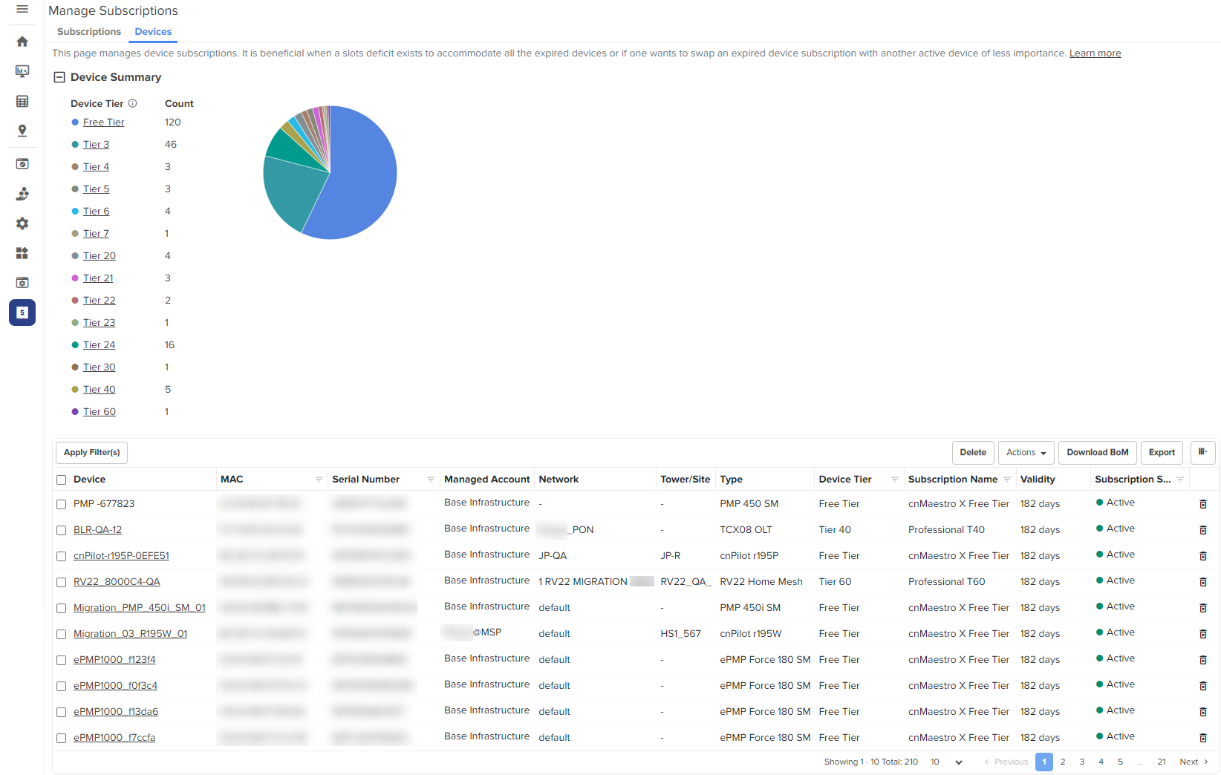
Task: Open the column chooser icon
Action: click(x=1202, y=452)
